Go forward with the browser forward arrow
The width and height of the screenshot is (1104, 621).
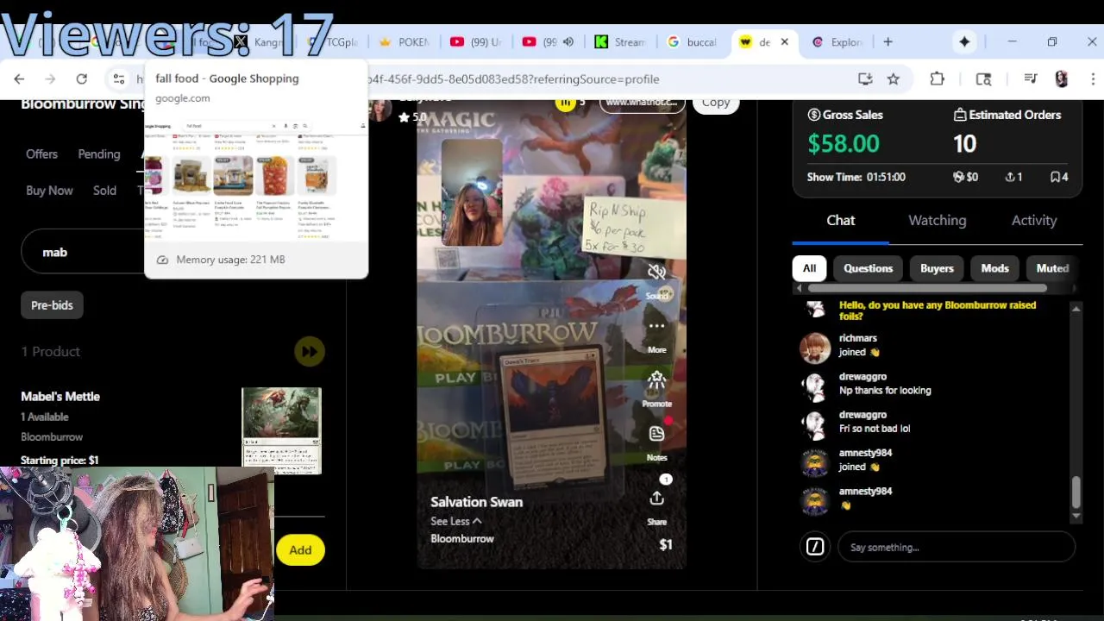(x=50, y=78)
